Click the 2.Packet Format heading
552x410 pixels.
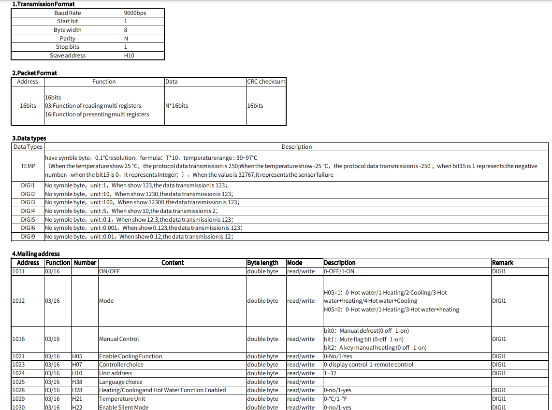[30, 73]
